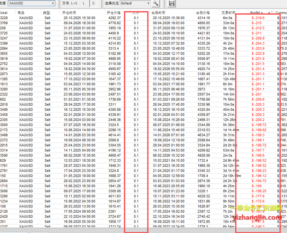Click the sort arrow in Profit/Loss header

pos(269,12)
